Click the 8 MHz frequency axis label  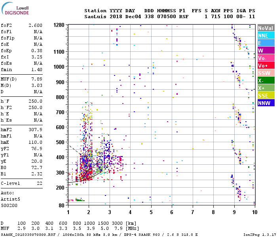point(213,212)
